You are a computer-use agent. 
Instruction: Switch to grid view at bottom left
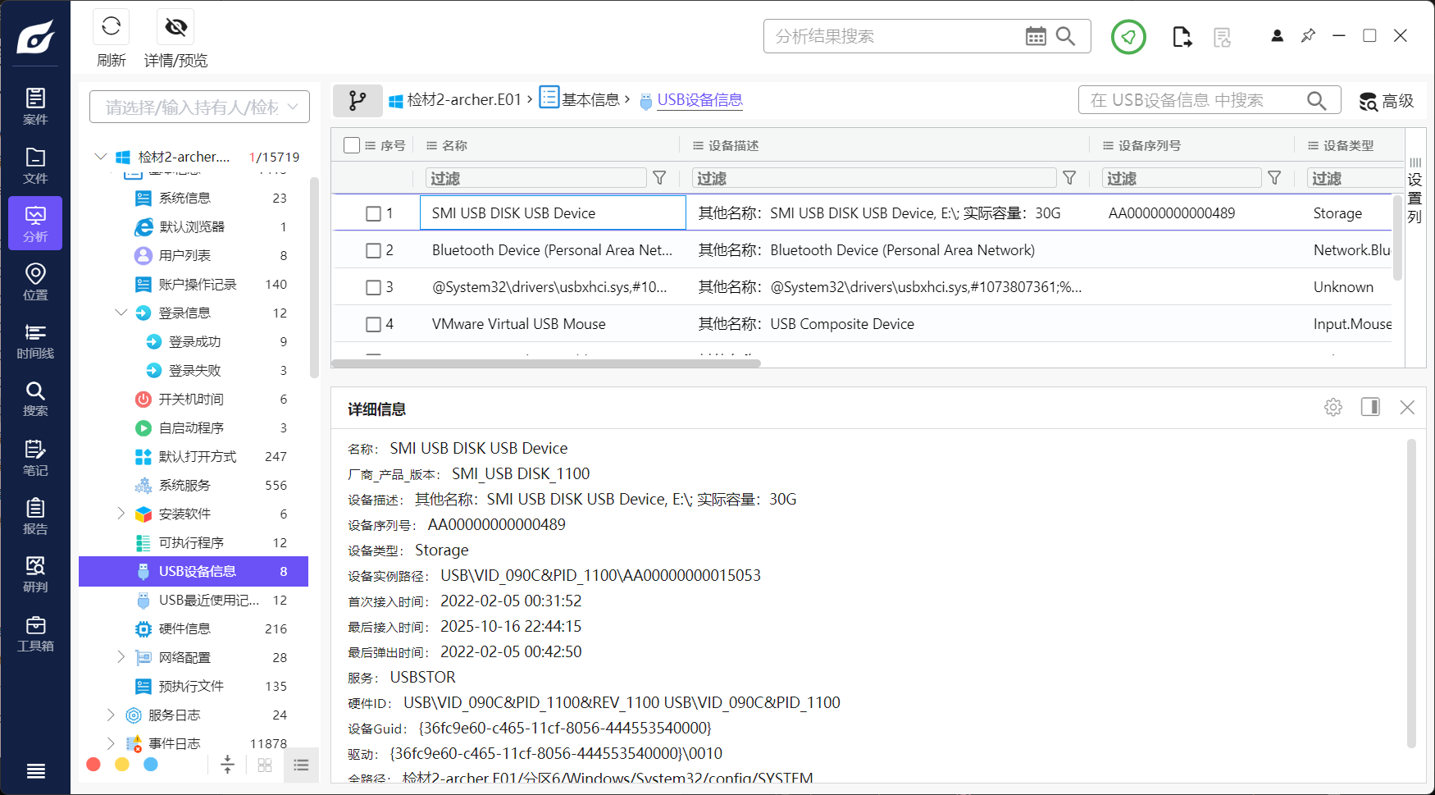point(264,764)
